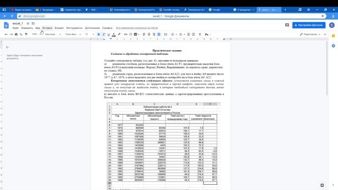The image size is (338, 190).
Task: Justify the text alignment
Action: click(x=159, y=34)
